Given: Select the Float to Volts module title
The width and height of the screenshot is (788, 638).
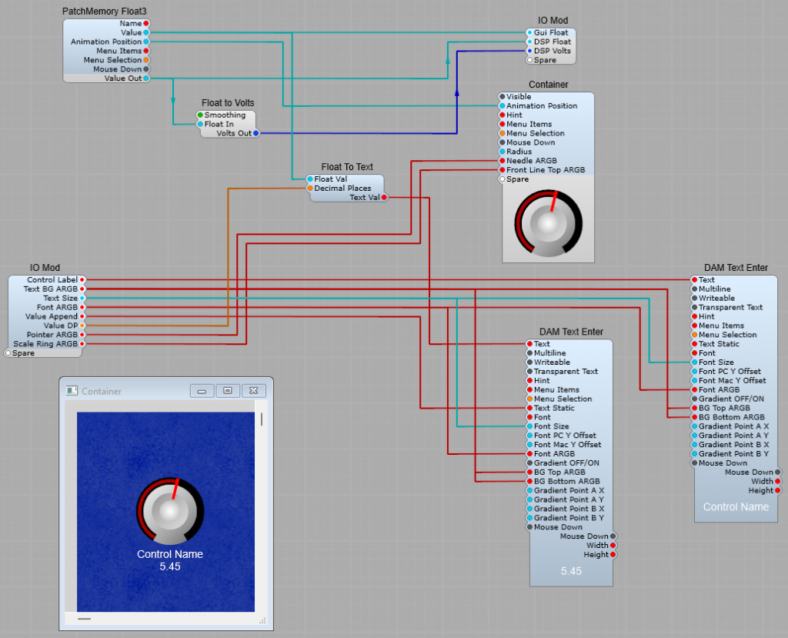Looking at the screenshot, I should pyautogui.click(x=228, y=102).
